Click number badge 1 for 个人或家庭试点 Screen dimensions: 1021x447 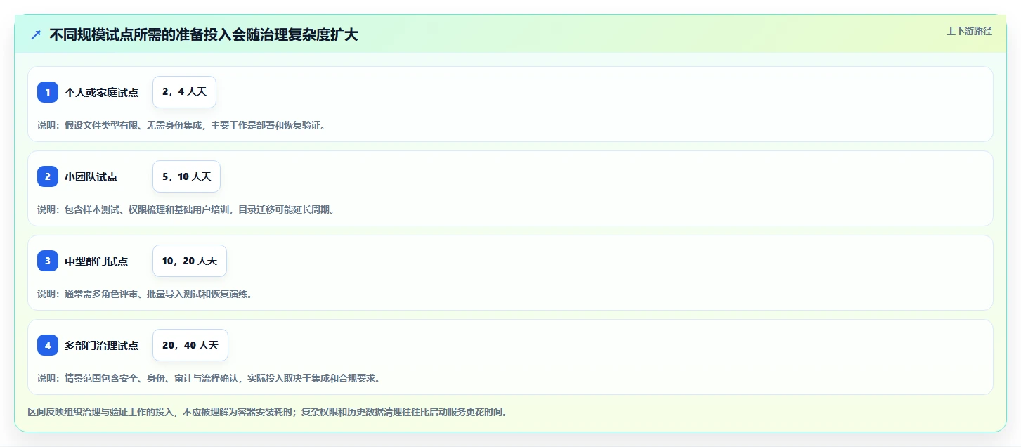tap(48, 92)
